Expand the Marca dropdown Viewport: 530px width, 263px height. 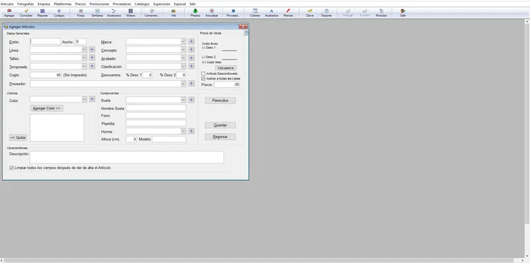tap(184, 42)
